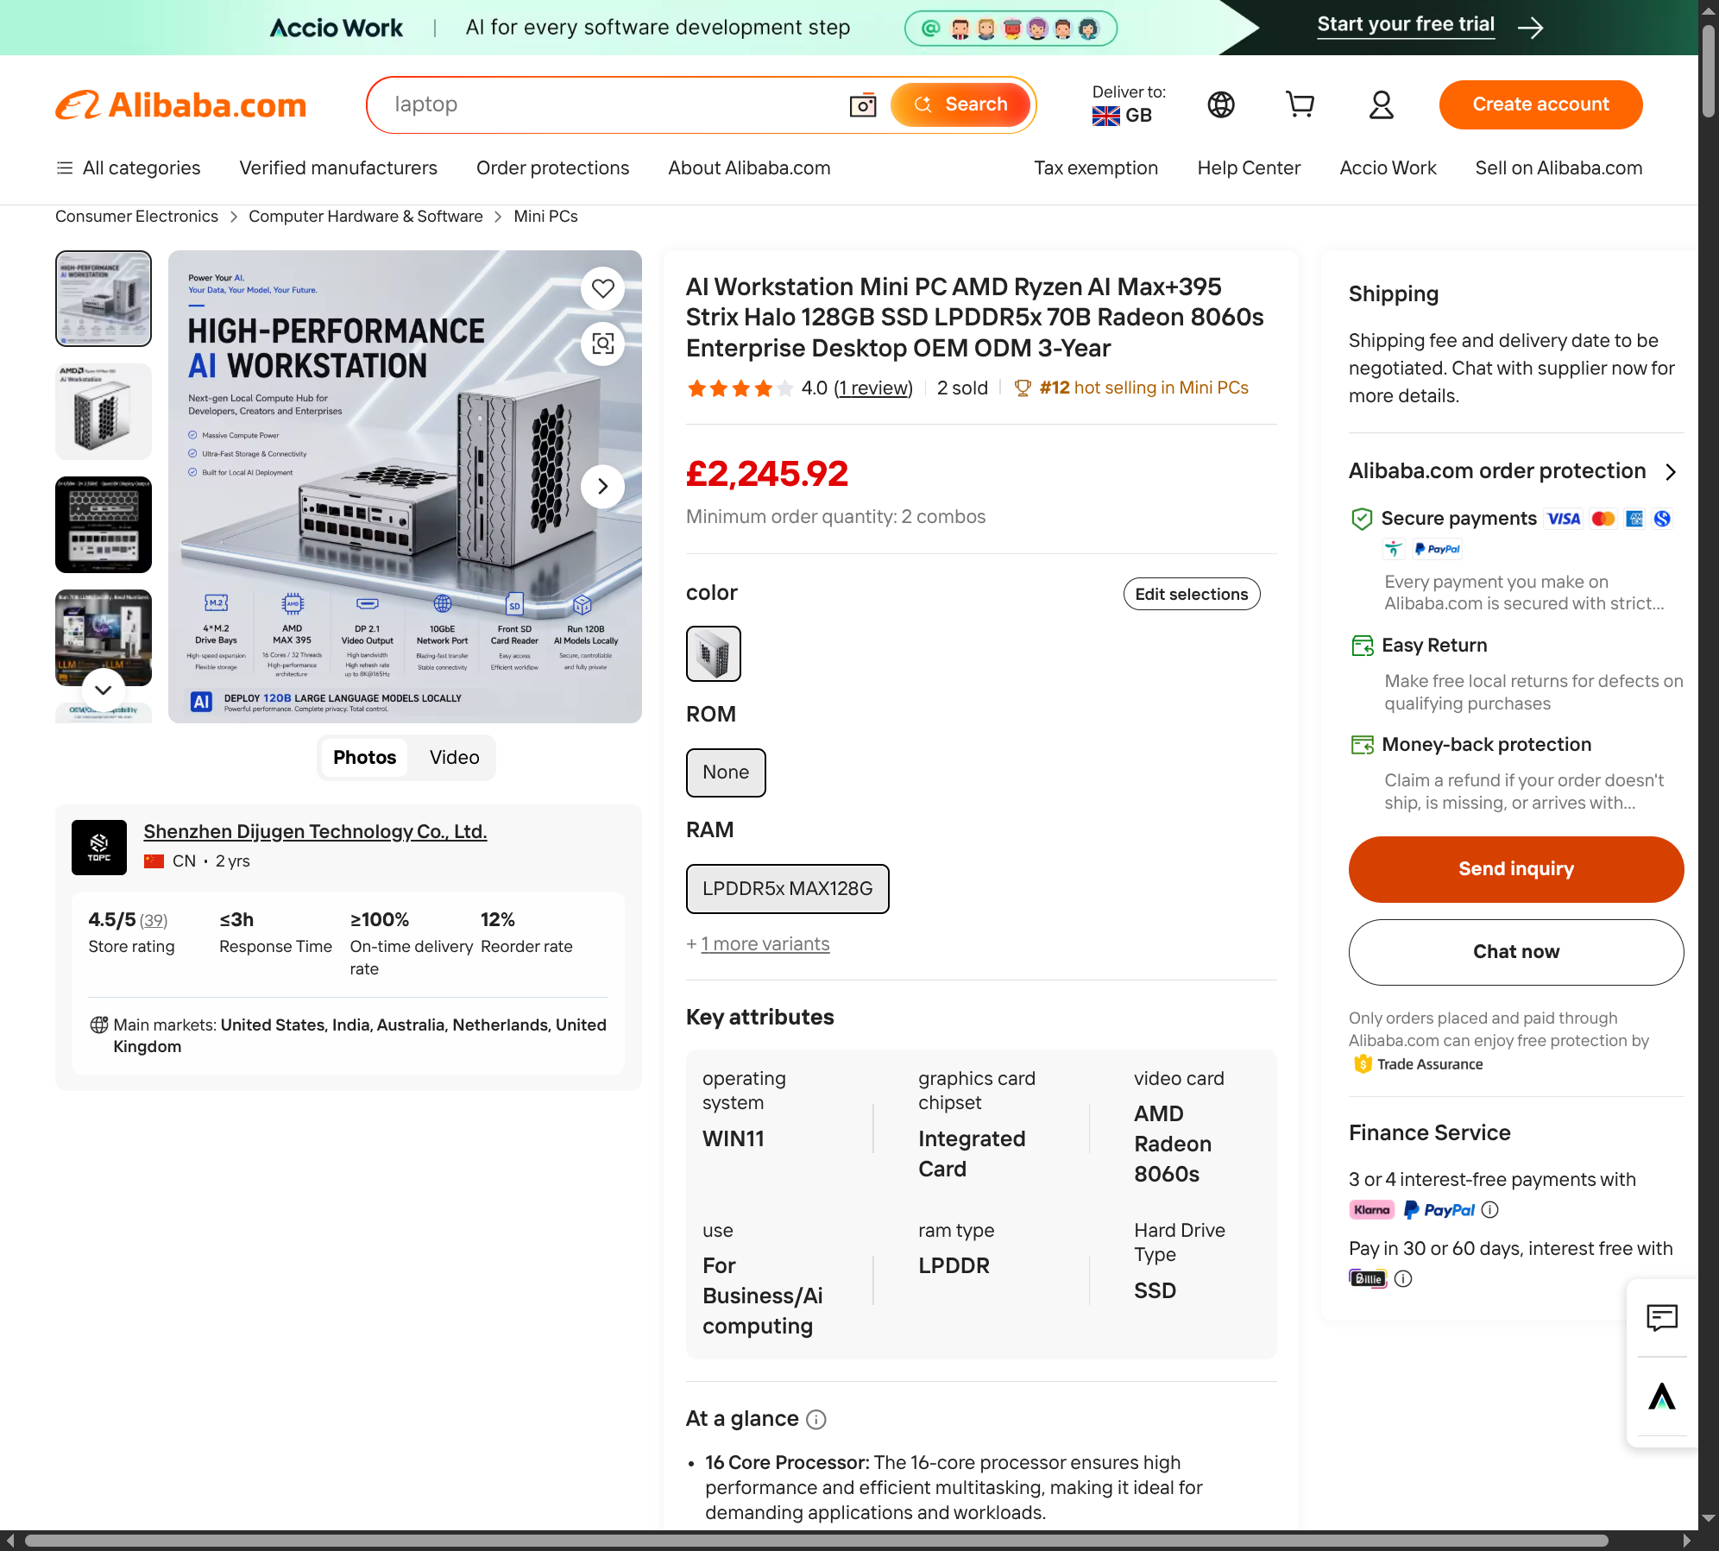Expand Alibaba.com order protection chevron
The height and width of the screenshot is (1551, 1719).
1671,472
